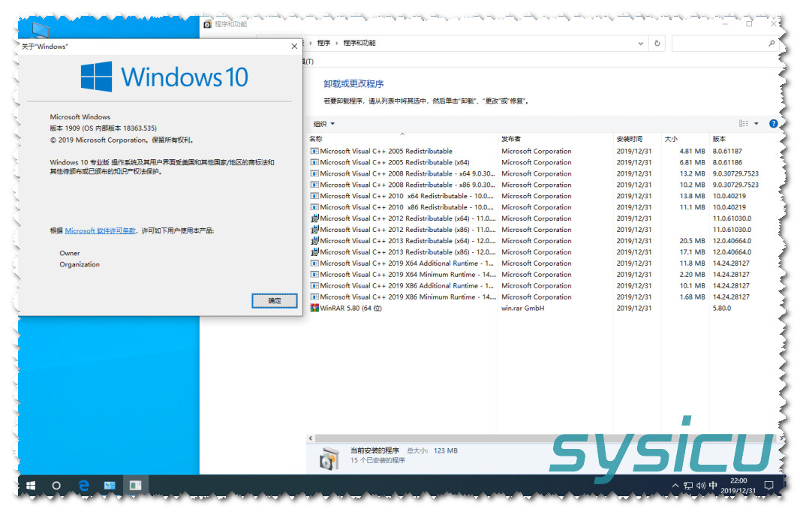Select Visual C++ 2010 x64 Redistributable icon
Viewport: 800px width, 512px height.
314,196
